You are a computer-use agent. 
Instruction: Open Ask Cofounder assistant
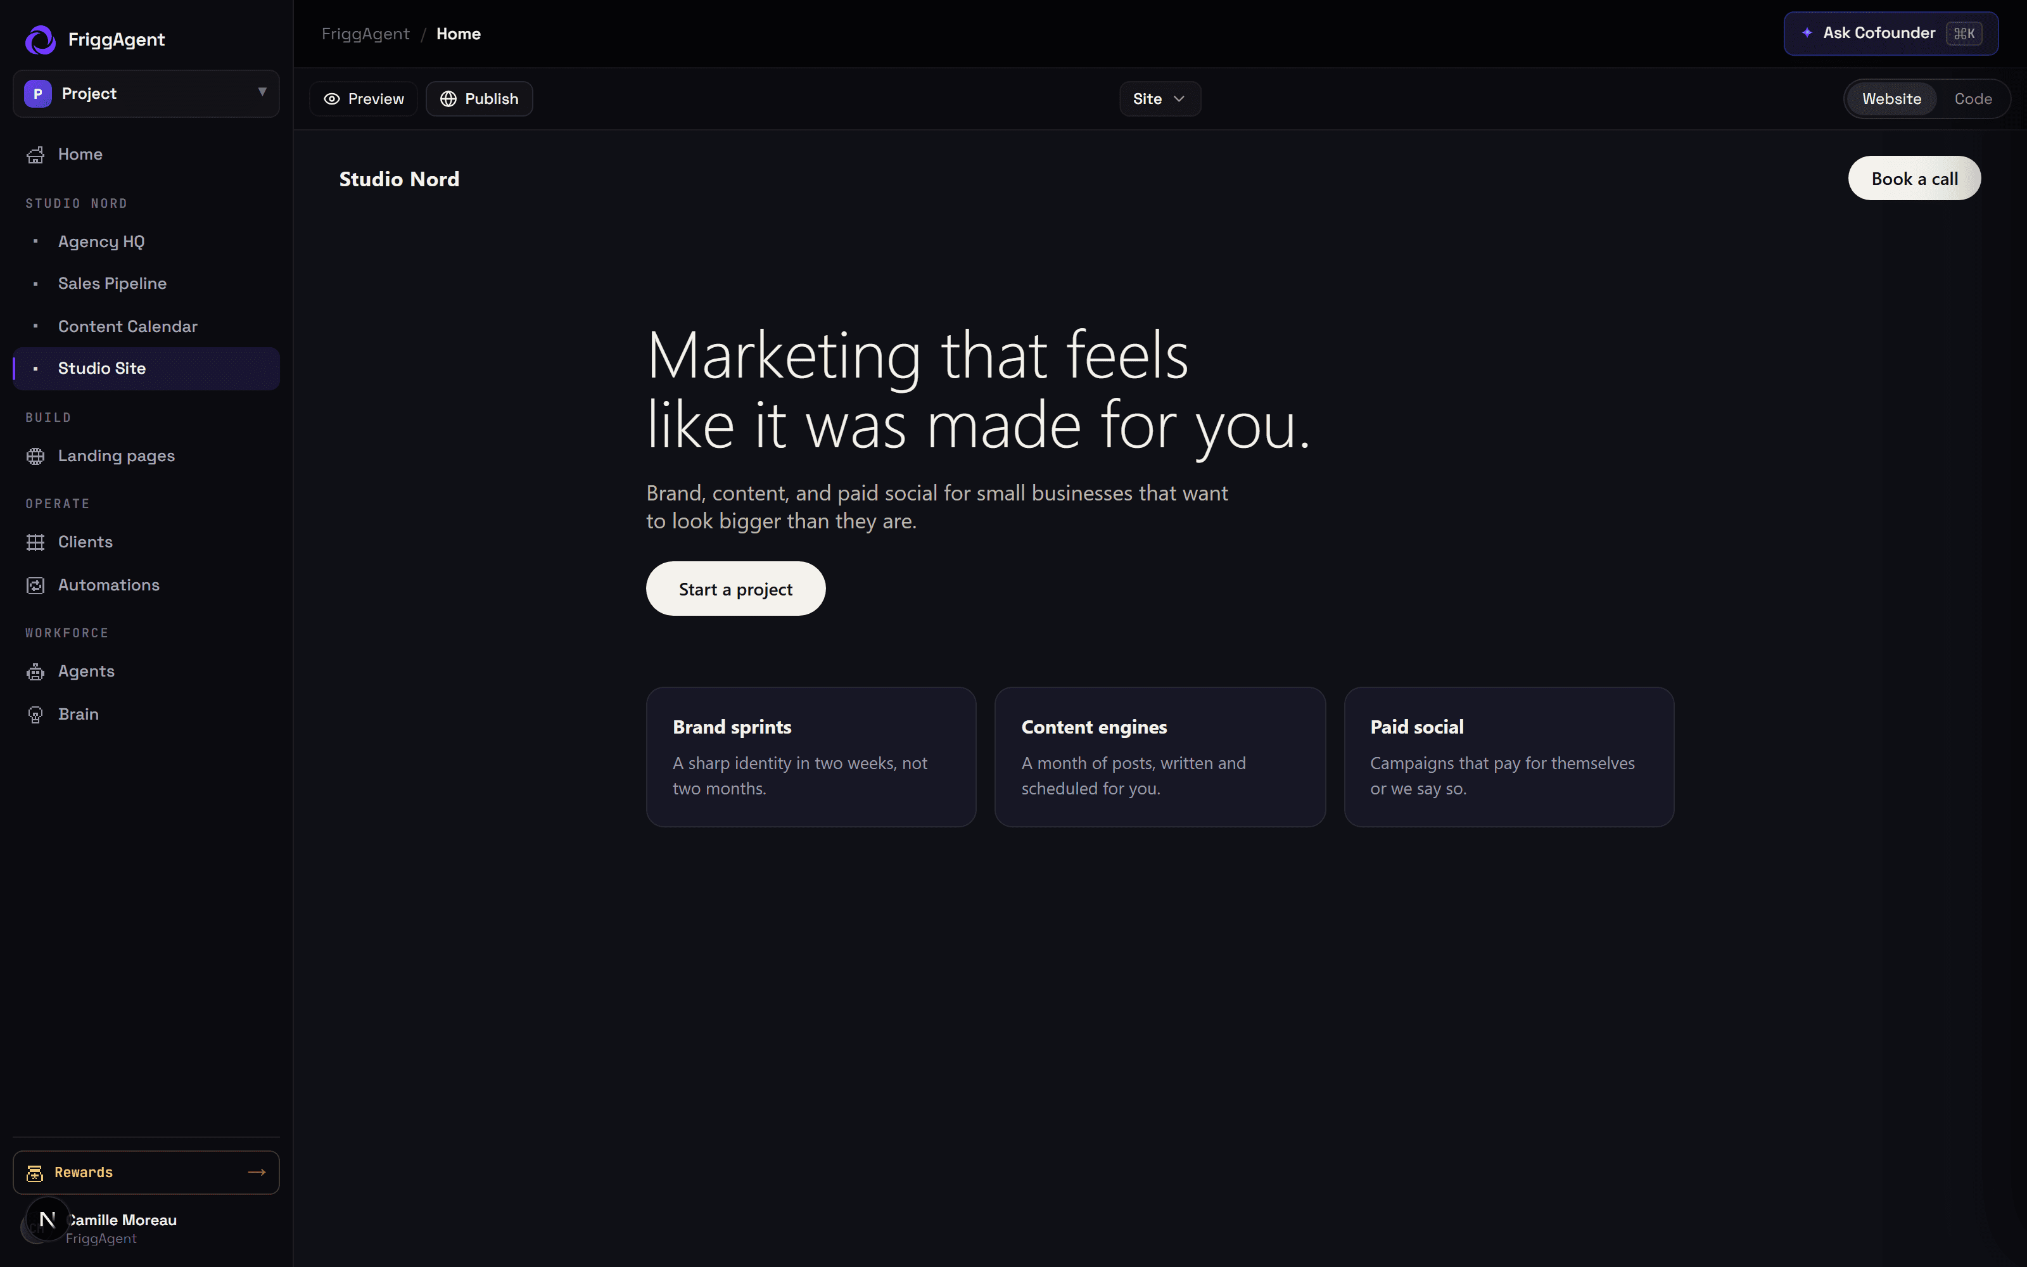pyautogui.click(x=1890, y=34)
